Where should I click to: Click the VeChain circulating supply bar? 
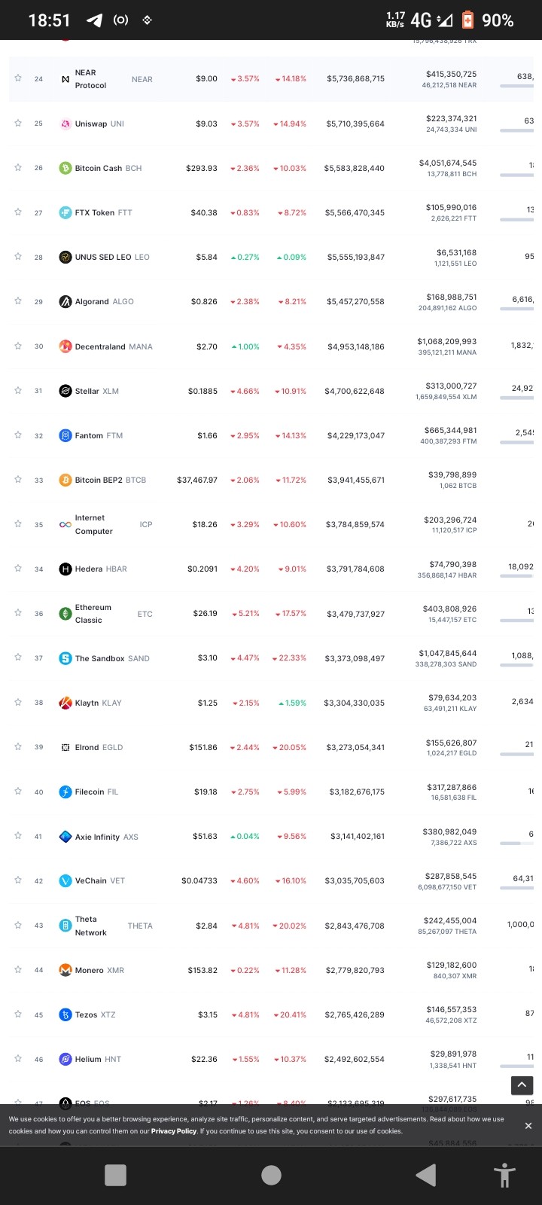[516, 889]
